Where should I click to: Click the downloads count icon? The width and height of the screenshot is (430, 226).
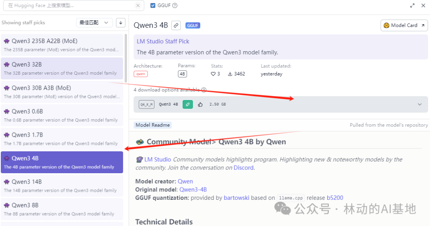(x=230, y=74)
